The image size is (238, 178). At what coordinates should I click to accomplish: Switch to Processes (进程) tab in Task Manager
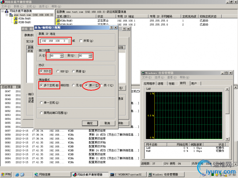coord(160,83)
